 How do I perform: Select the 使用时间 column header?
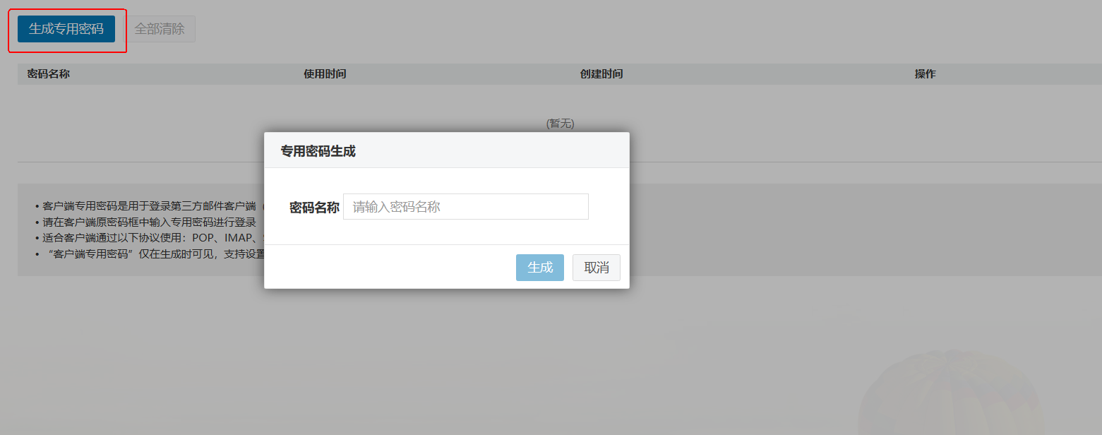(325, 74)
